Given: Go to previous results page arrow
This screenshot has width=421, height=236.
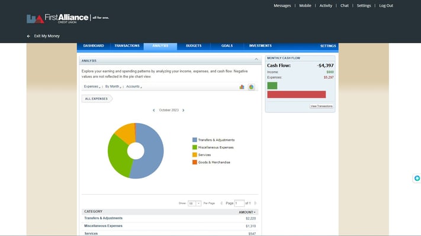Looking at the screenshot, I should [x=221, y=203].
